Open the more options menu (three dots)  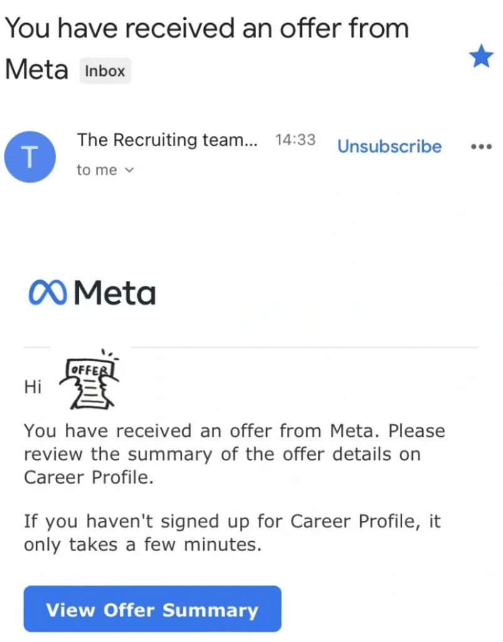[481, 146]
